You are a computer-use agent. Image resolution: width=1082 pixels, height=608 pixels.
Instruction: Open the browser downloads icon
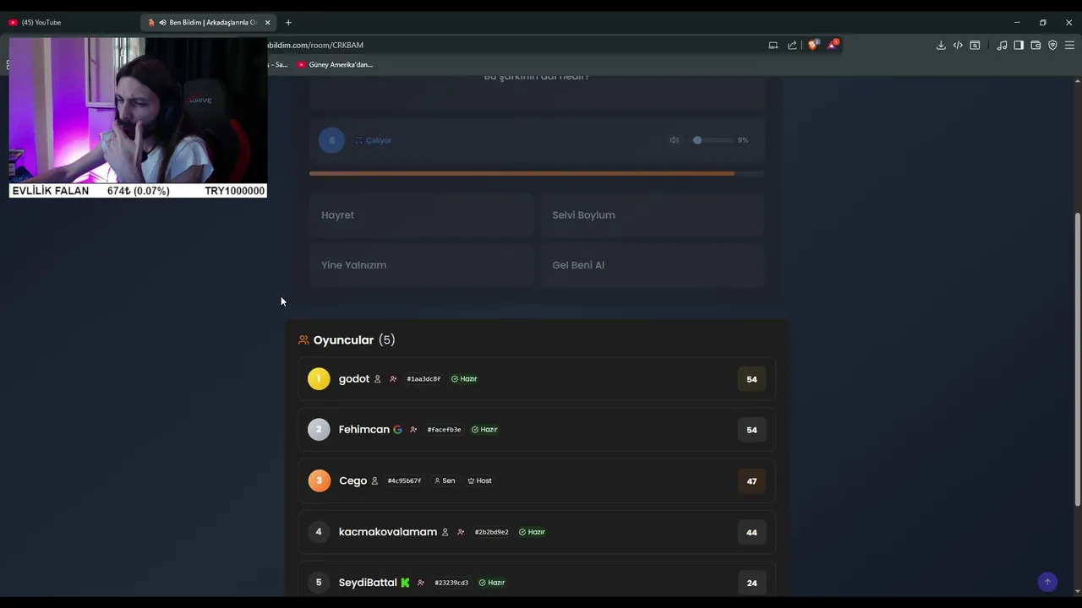[941, 46]
